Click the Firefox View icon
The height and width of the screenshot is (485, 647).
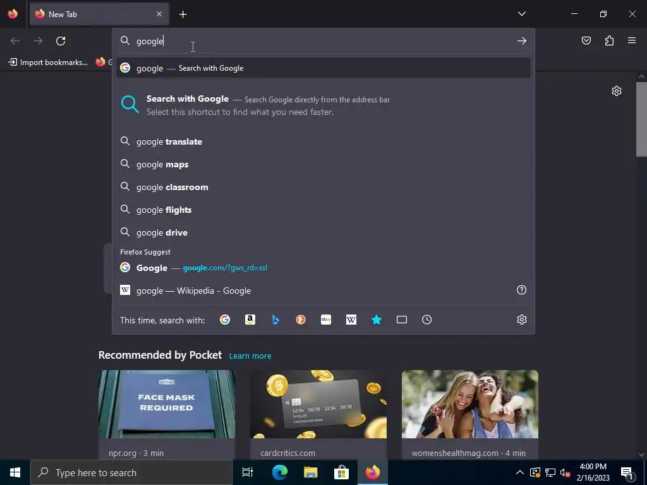[x=13, y=14]
